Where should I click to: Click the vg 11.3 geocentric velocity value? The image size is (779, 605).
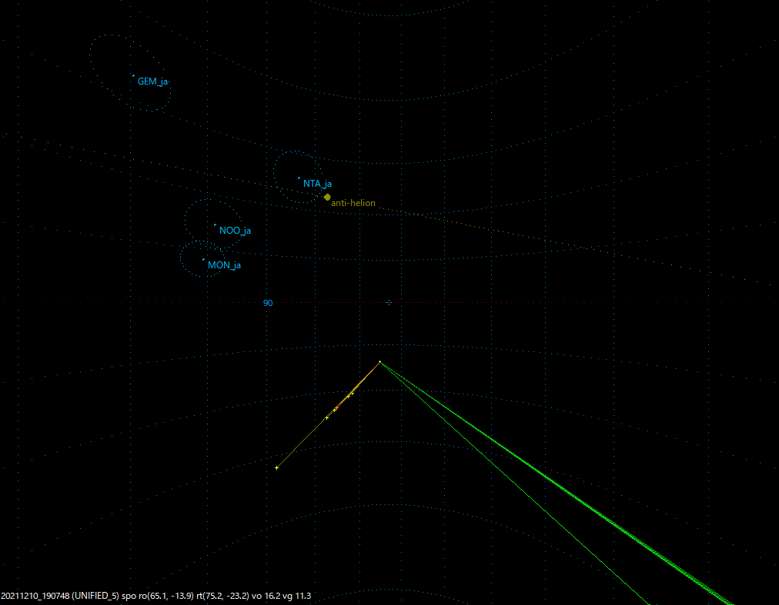(296, 595)
